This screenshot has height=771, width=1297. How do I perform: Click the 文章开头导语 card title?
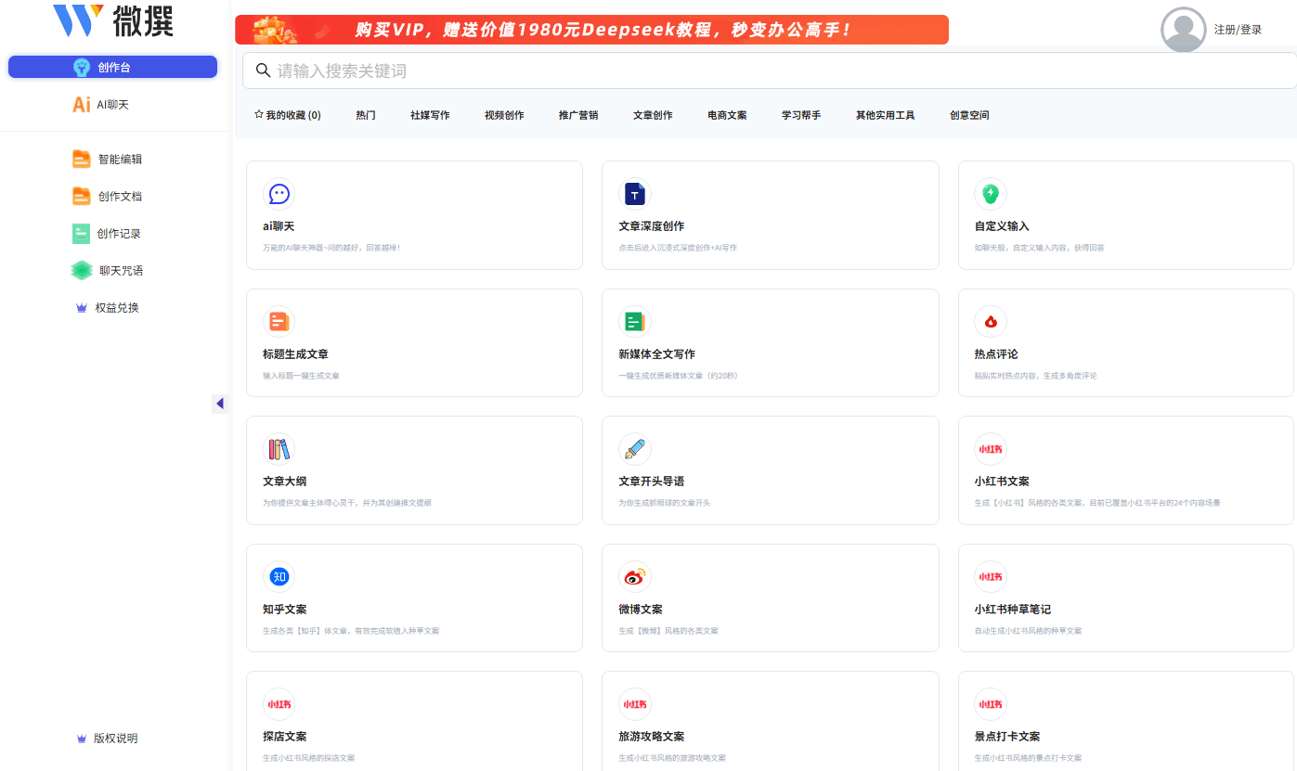click(652, 482)
